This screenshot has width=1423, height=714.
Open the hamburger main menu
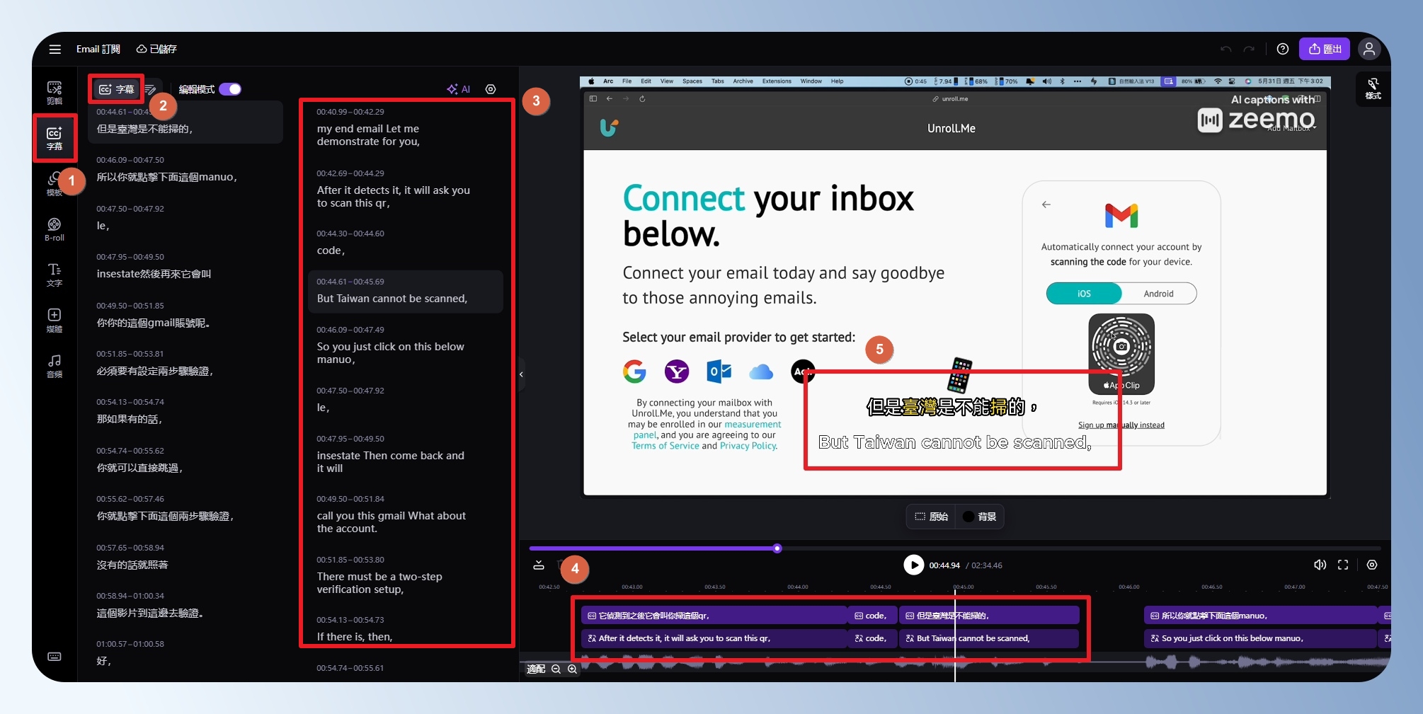pyautogui.click(x=55, y=49)
